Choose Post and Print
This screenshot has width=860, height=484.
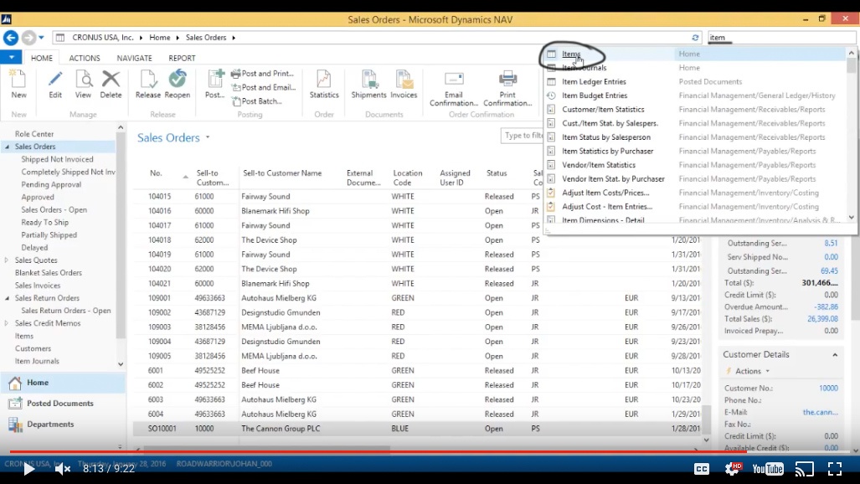[x=263, y=74]
